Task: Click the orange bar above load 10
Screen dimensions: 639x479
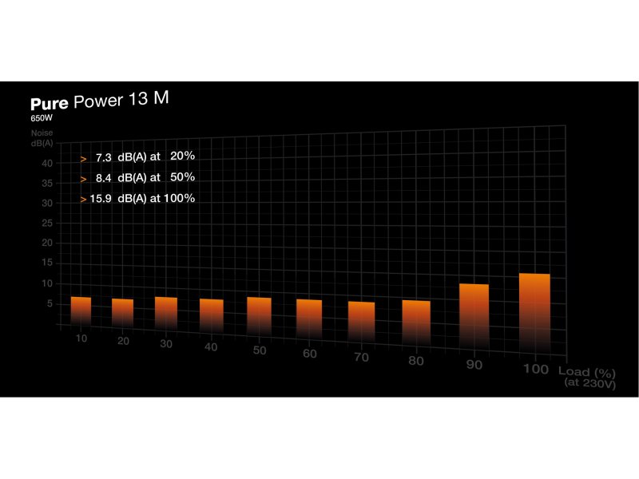Action: point(81,311)
